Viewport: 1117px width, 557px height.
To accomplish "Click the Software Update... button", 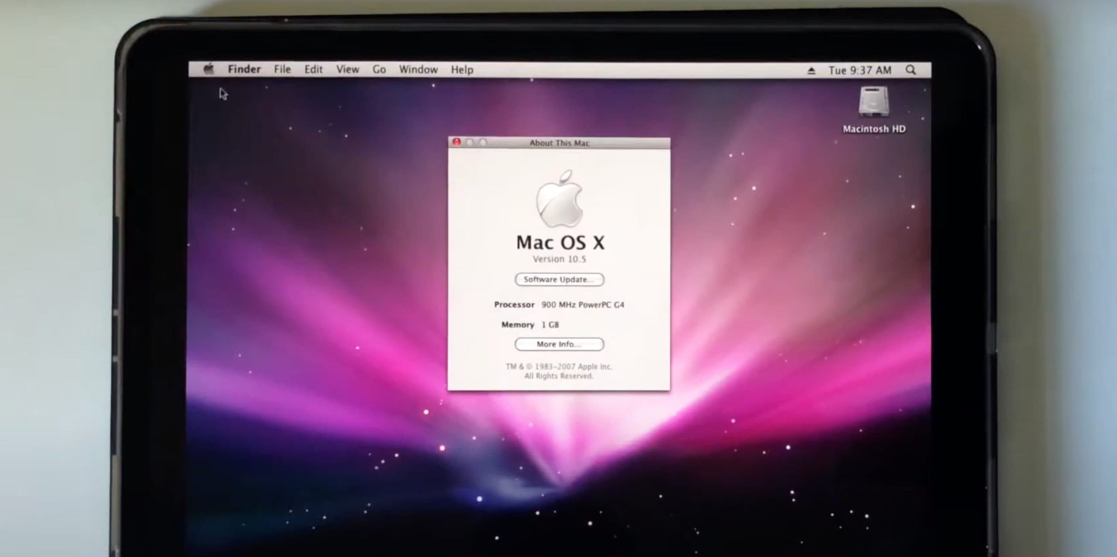I will click(559, 279).
